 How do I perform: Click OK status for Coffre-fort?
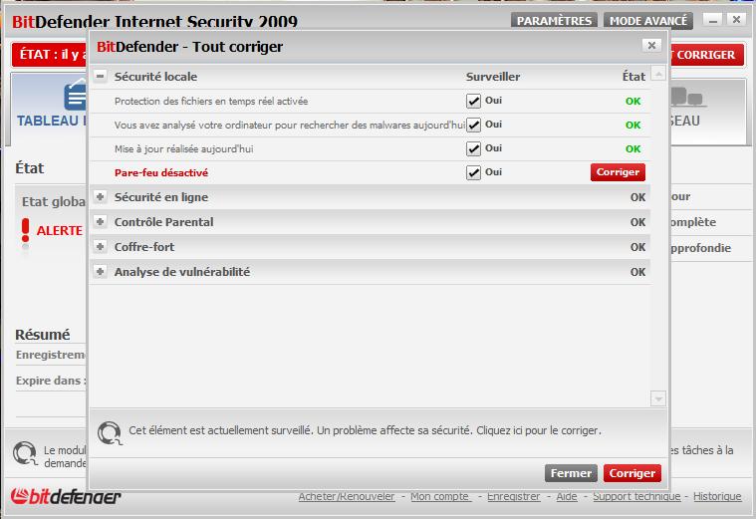[637, 247]
